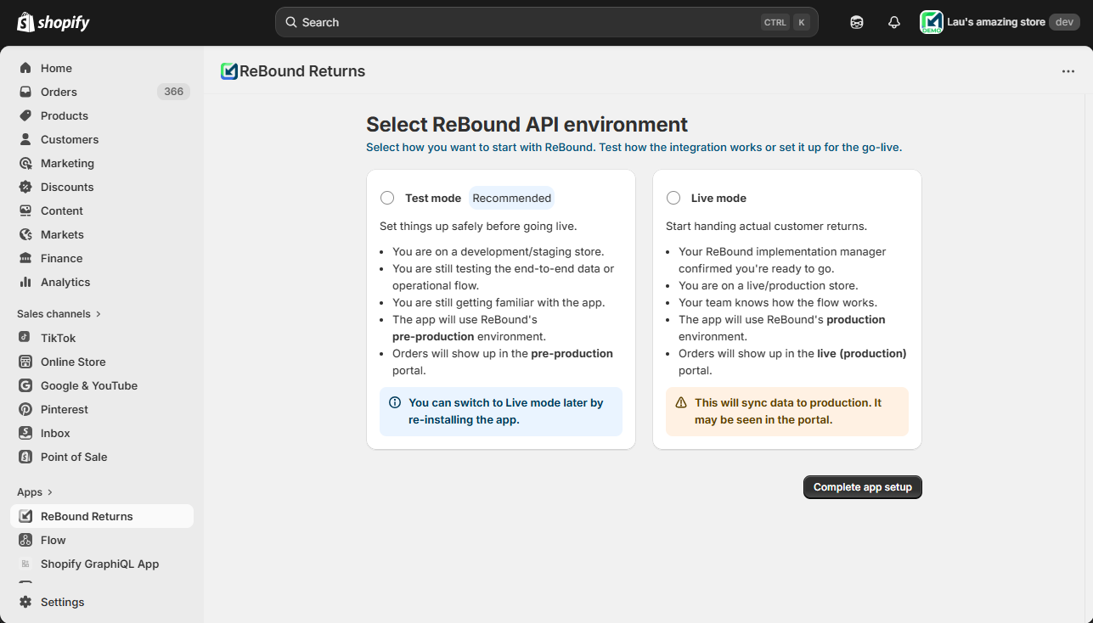This screenshot has width=1093, height=623.
Task: Click the ReBound Returns header logo
Action: click(228, 71)
